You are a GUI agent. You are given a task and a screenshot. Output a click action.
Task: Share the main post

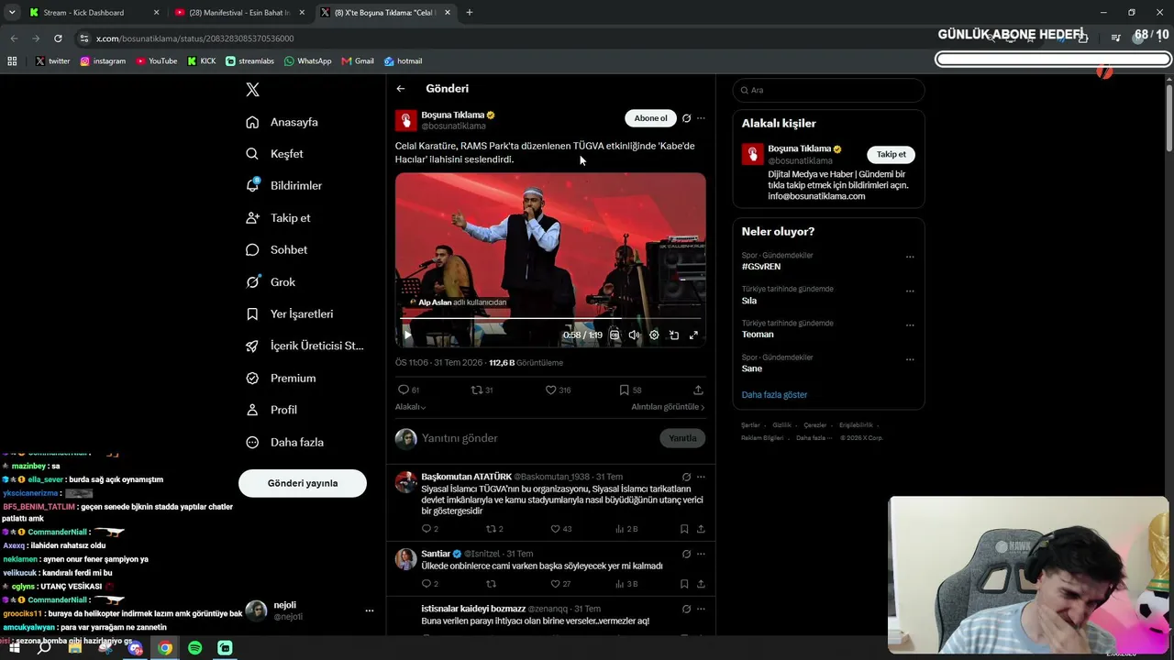coord(698,390)
